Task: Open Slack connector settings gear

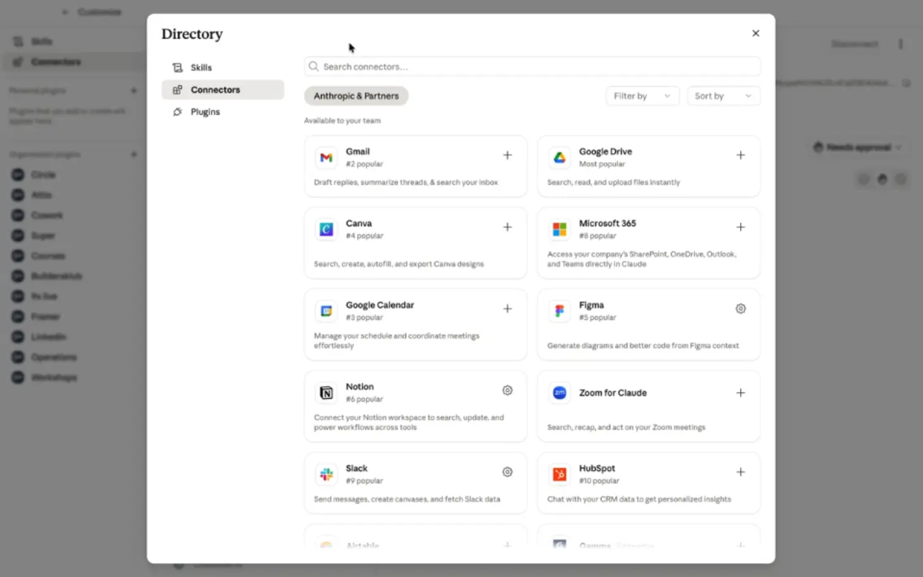Action: [x=507, y=472]
